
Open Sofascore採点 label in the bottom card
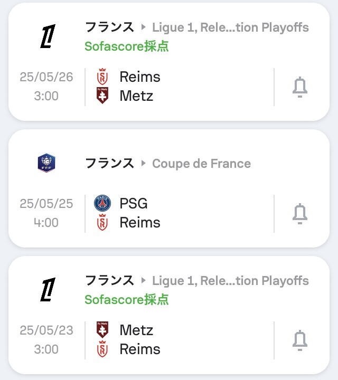(126, 300)
